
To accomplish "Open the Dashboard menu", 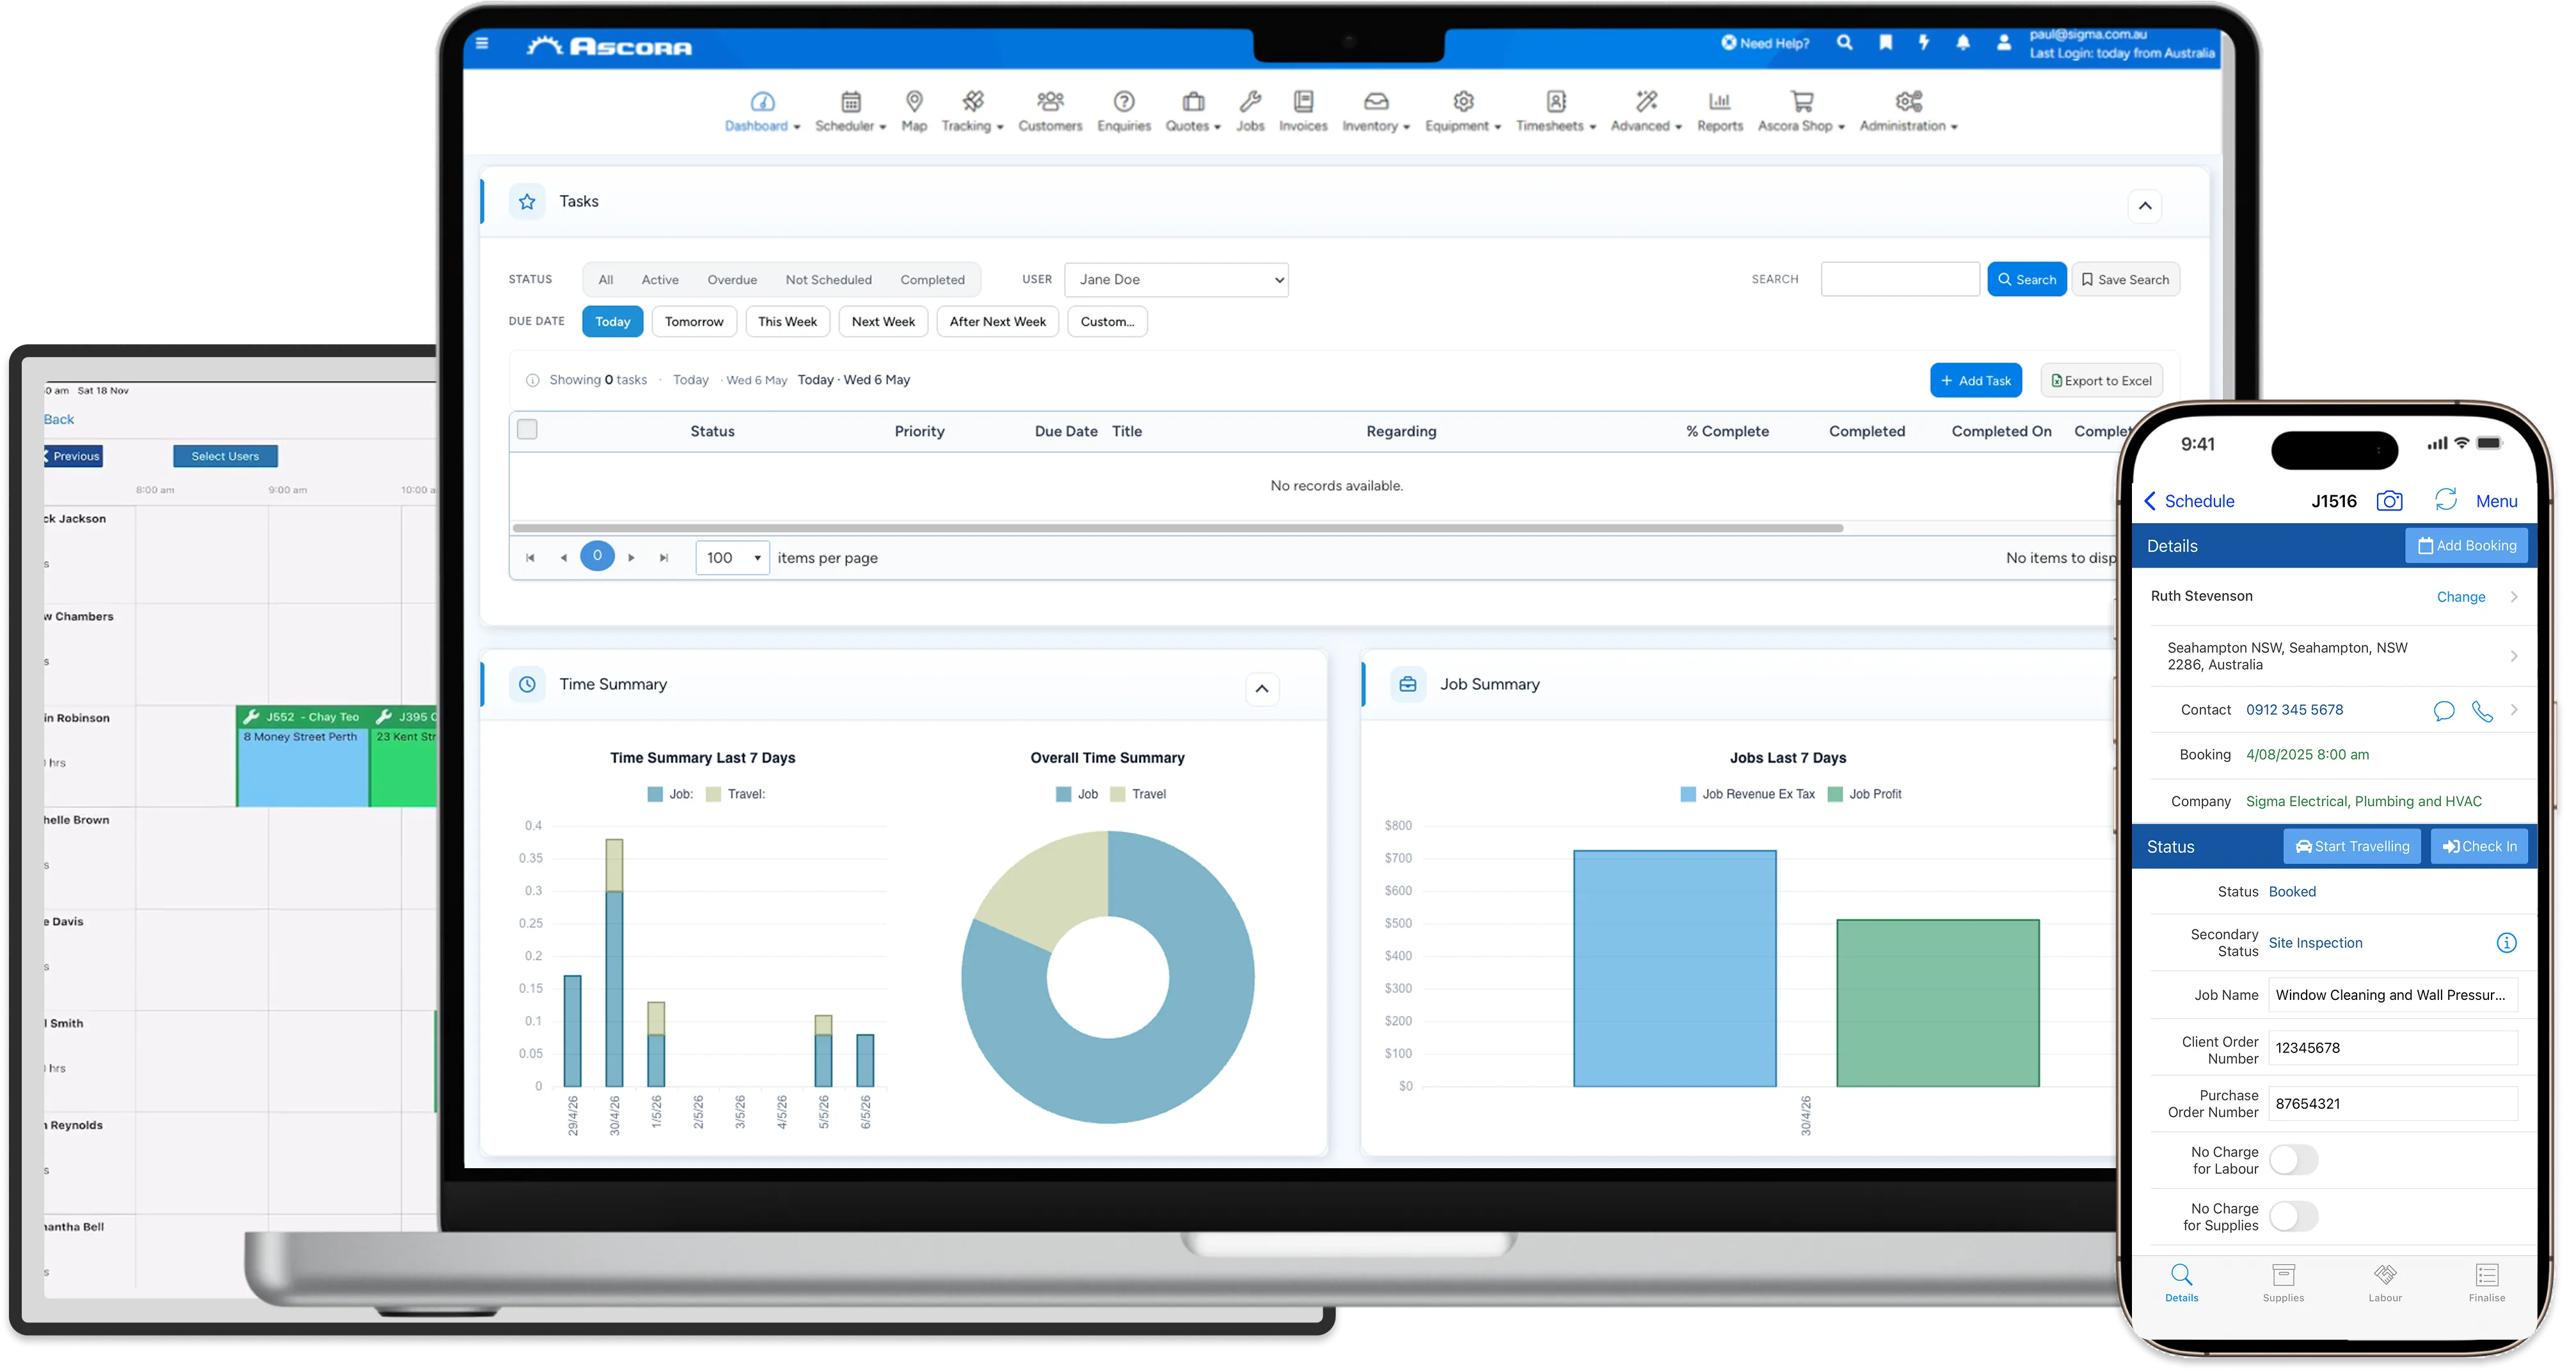I will (x=762, y=111).
